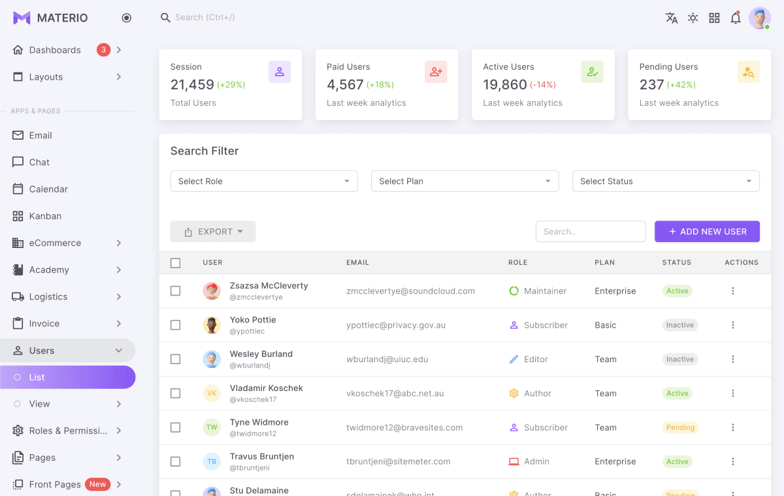784x496 pixels.
Task: Select the List submenu item
Action: point(68,377)
